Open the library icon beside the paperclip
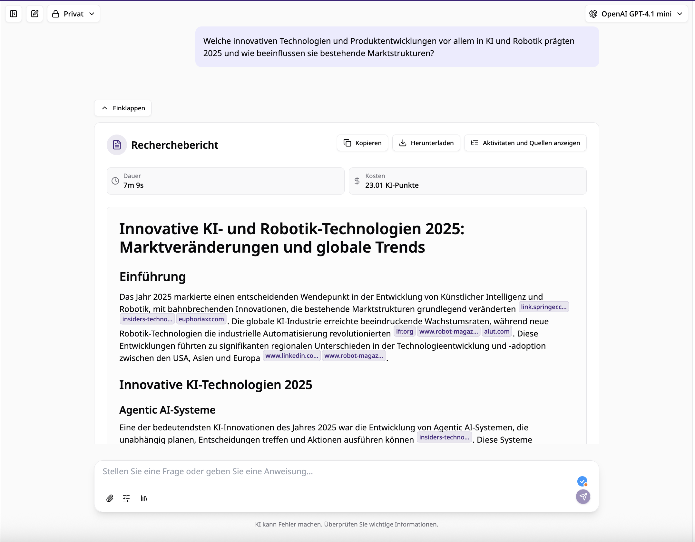695x542 pixels. [x=144, y=498]
